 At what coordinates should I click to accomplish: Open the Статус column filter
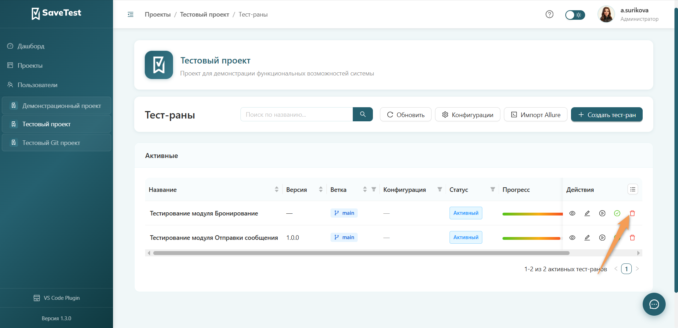pos(493,189)
